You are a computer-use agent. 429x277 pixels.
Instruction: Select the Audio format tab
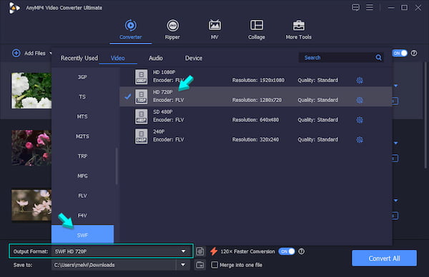156,58
